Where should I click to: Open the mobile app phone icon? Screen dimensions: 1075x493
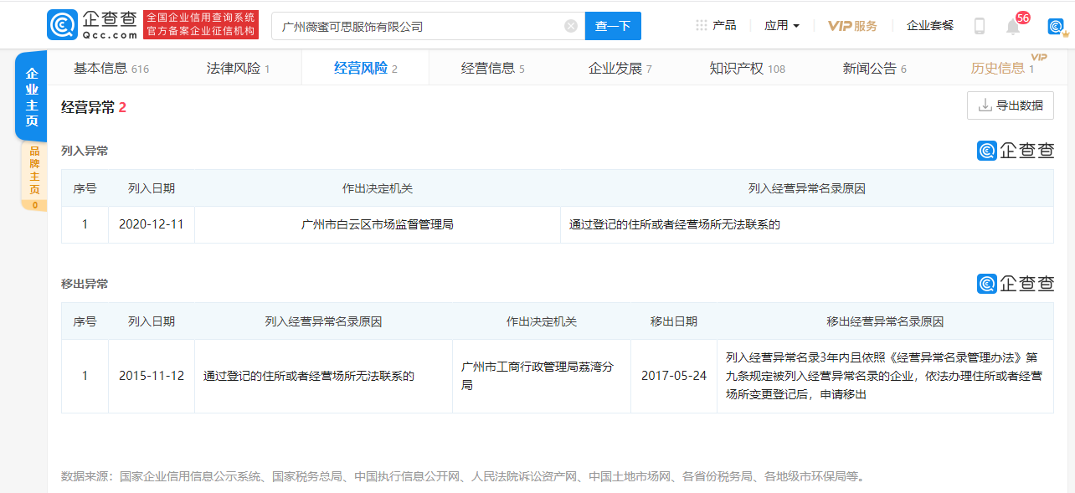click(x=980, y=26)
